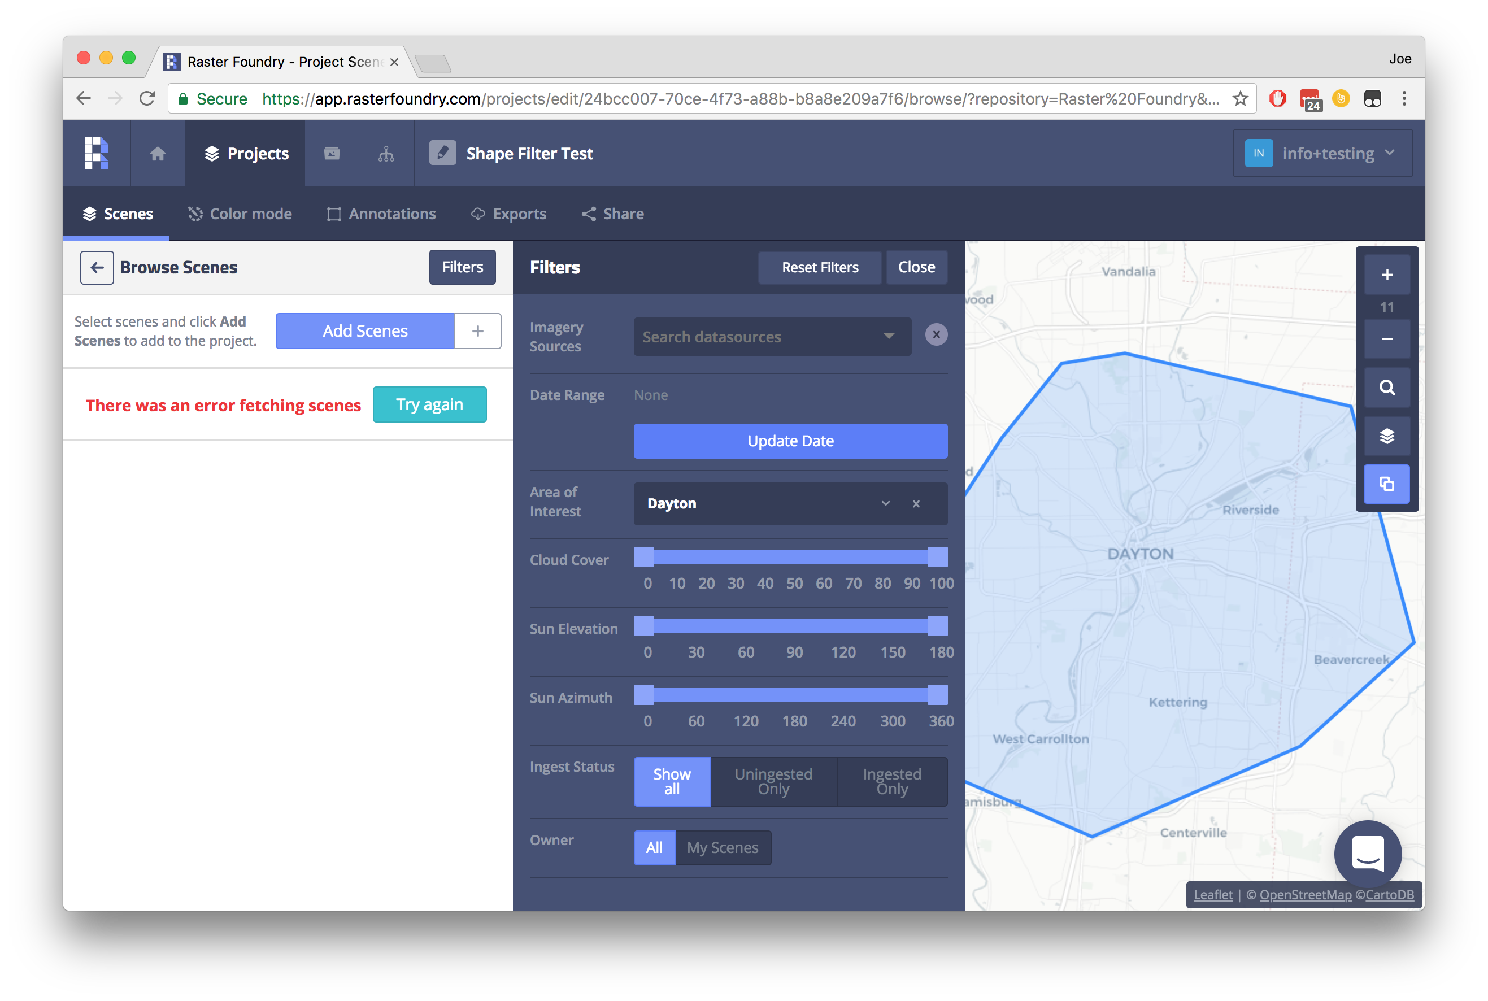1488x1001 pixels.
Task: Click the Sun Azimuth maximum slider handle
Action: [937, 695]
